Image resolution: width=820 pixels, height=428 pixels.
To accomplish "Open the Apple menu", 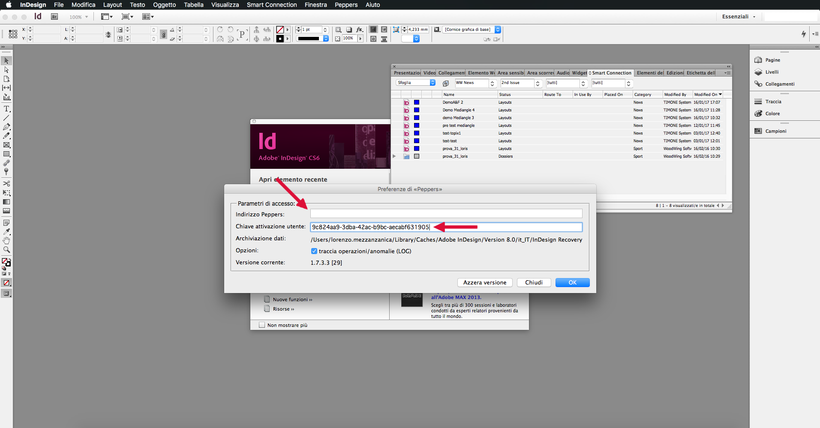I will (x=9, y=5).
